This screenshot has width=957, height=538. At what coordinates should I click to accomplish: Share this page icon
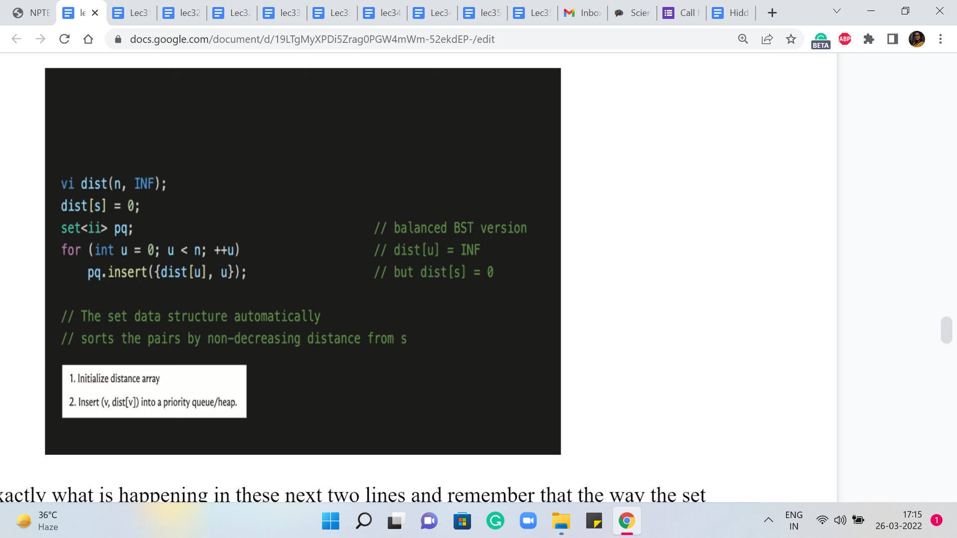pos(767,39)
